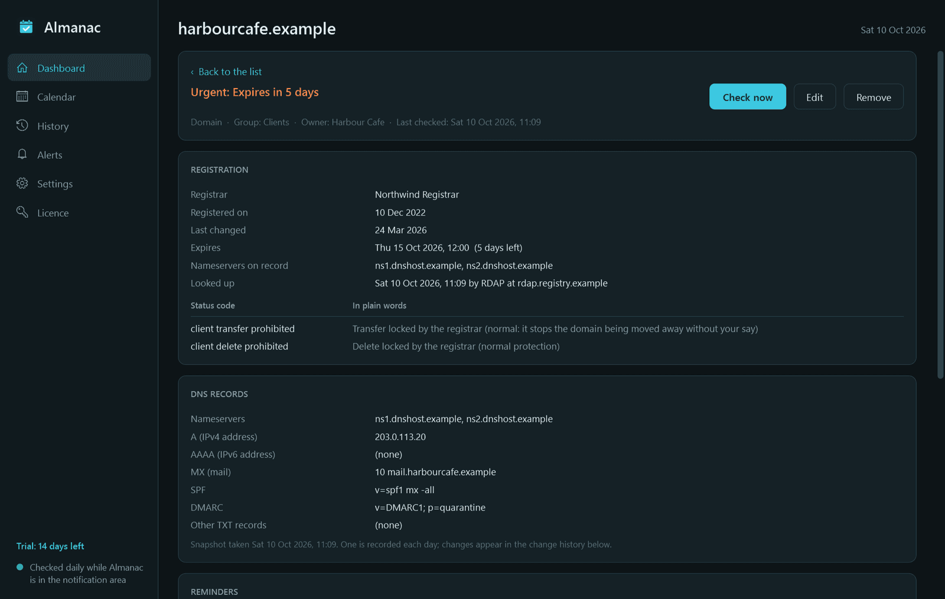This screenshot has width=945, height=599.
Task: Click the 203.0.113.20 IPv4 address
Action: pos(400,437)
